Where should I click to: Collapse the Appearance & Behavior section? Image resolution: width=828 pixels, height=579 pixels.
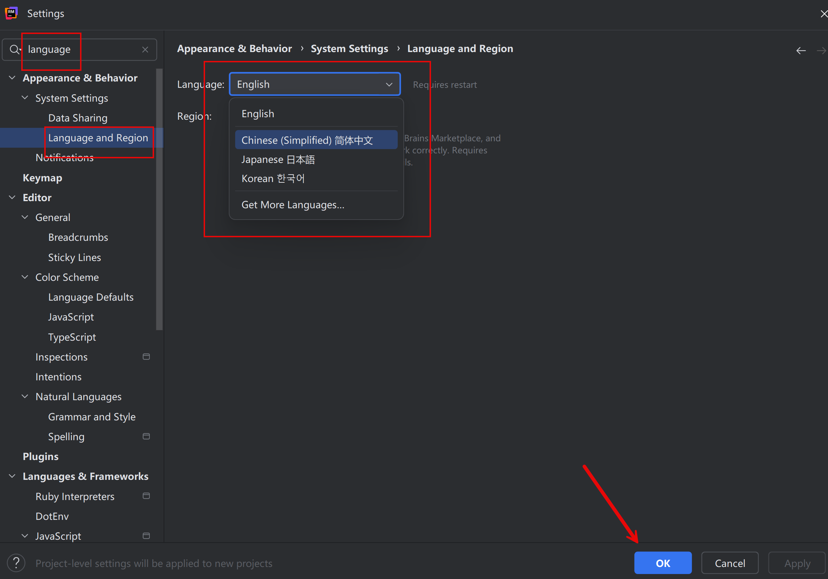[x=12, y=78]
